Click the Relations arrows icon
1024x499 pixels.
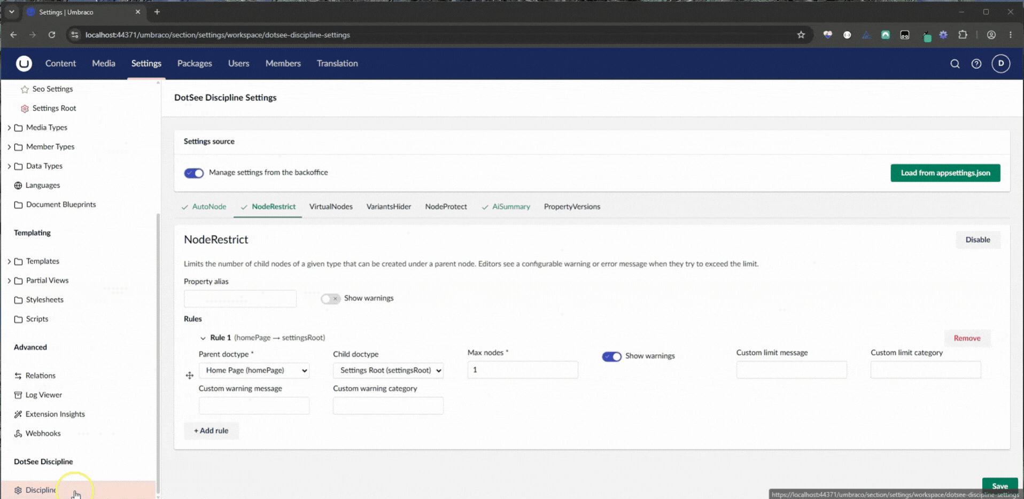[x=18, y=376]
